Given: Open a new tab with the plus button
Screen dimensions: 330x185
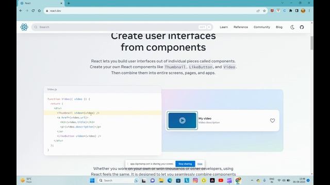Looking at the screenshot, I should pos(69,3).
